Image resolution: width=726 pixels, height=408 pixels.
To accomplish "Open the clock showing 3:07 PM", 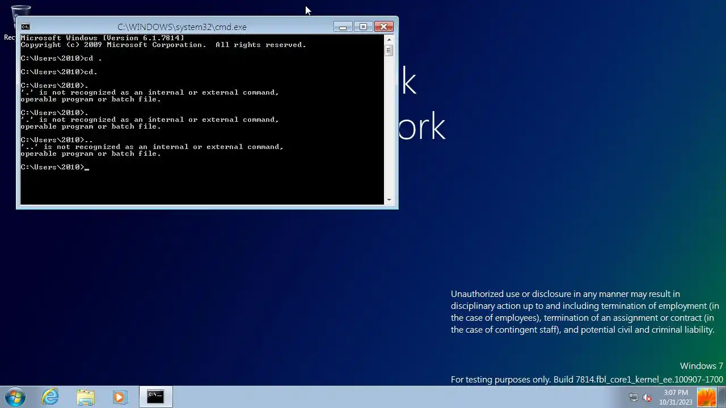I will pyautogui.click(x=676, y=393).
